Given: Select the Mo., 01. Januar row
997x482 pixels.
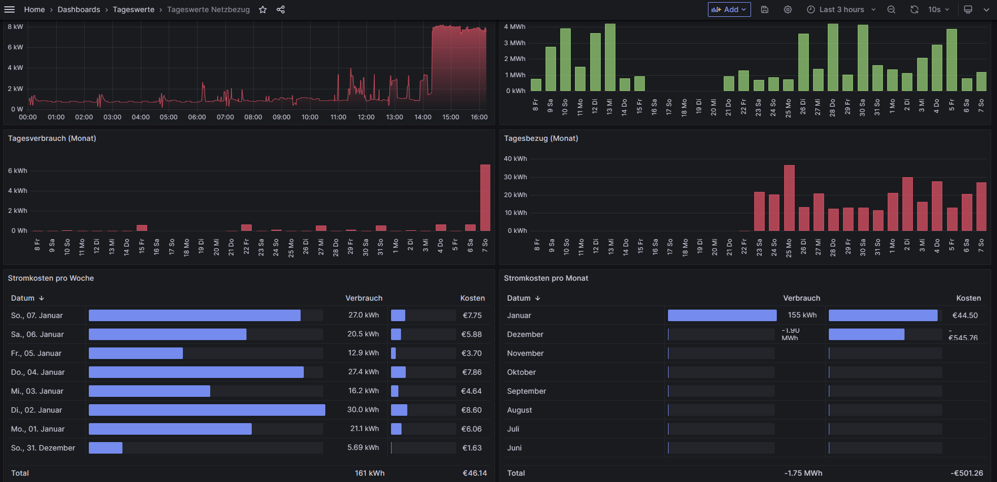Looking at the screenshot, I should [249, 429].
